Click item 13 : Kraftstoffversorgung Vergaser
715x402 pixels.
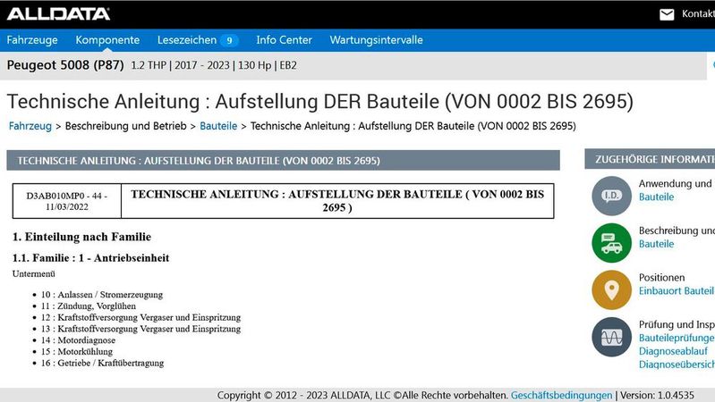click(140, 329)
